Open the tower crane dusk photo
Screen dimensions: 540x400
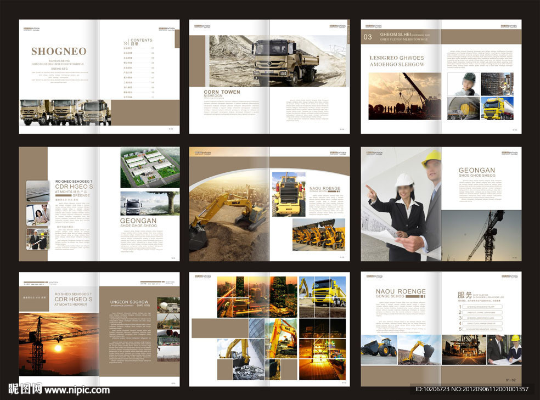481,235
